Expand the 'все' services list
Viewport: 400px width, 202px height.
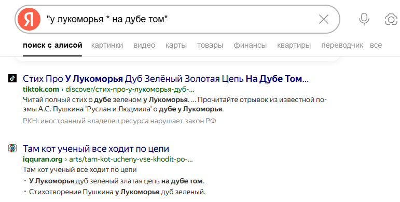click(376, 46)
